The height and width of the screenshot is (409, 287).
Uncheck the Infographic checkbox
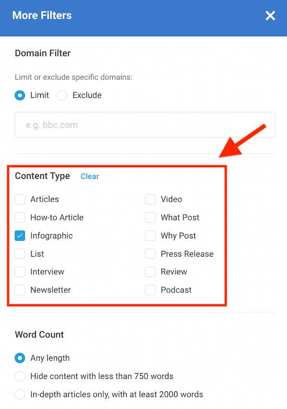20,236
